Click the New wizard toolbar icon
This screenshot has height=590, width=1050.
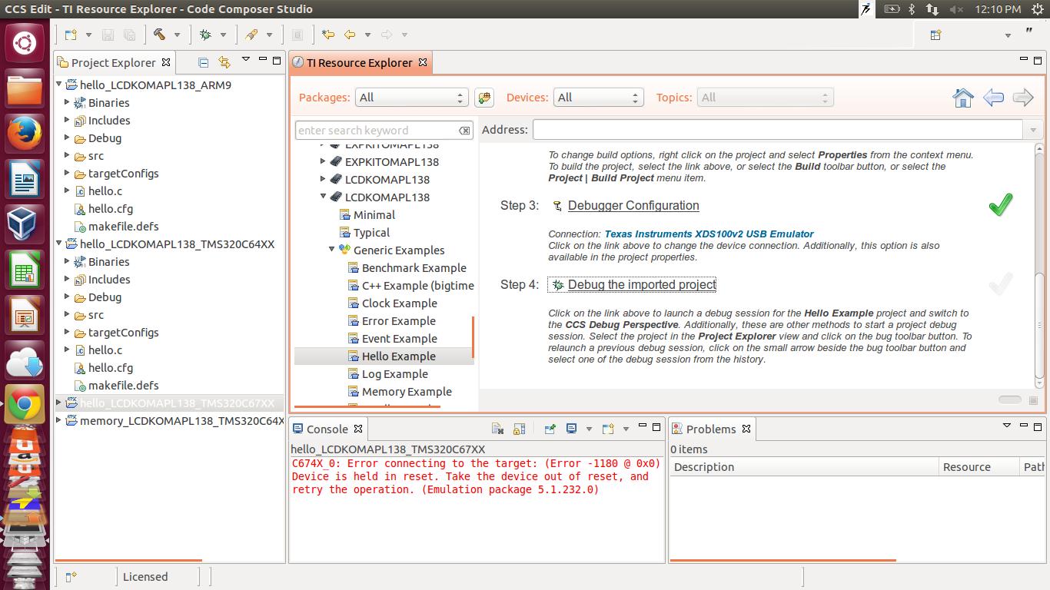click(x=71, y=35)
